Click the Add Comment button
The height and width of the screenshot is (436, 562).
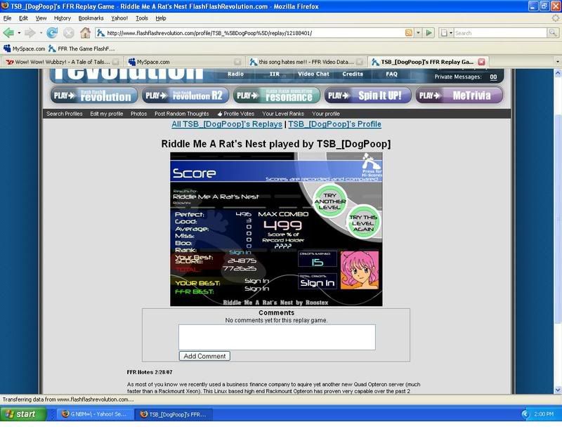coord(204,356)
